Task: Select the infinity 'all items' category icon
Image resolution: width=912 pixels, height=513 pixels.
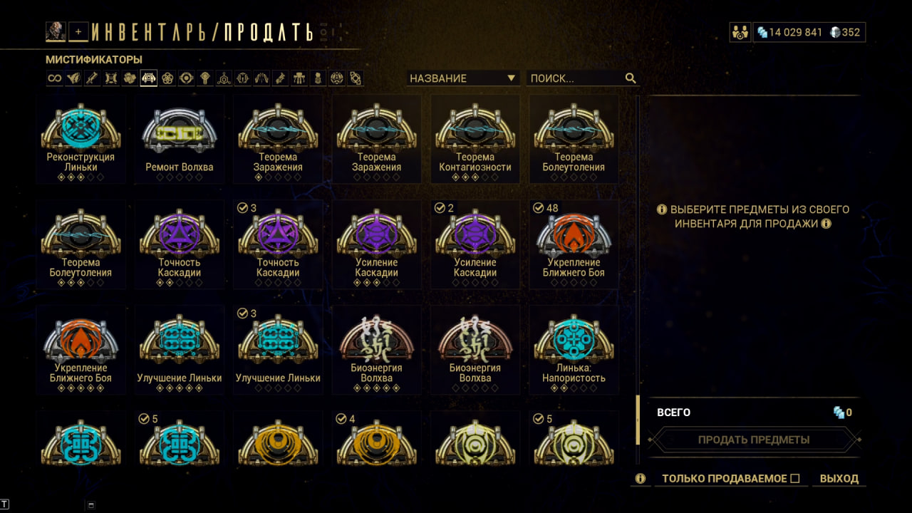Action: (55, 78)
